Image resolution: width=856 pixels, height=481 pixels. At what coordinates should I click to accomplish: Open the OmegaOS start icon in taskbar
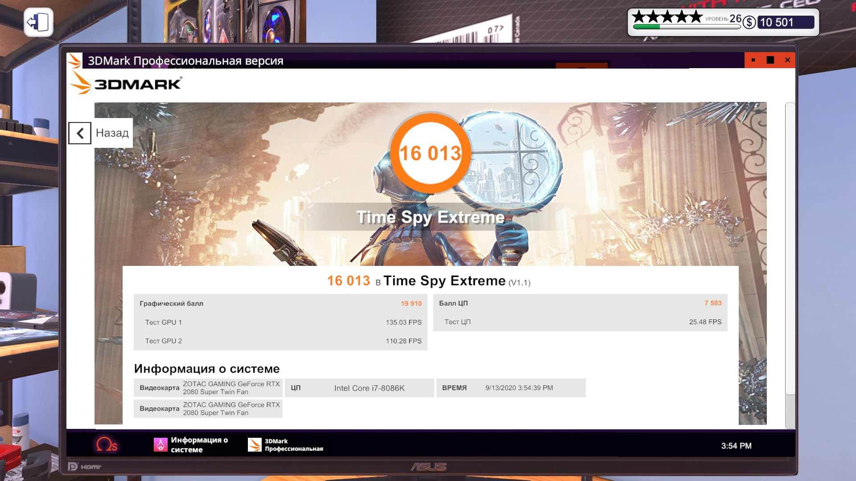click(107, 444)
